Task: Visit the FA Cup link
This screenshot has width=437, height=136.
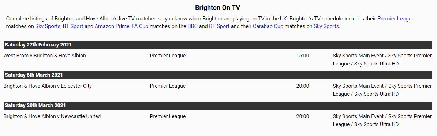Action: (140, 26)
